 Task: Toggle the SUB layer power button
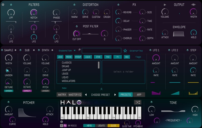coord(20,50)
